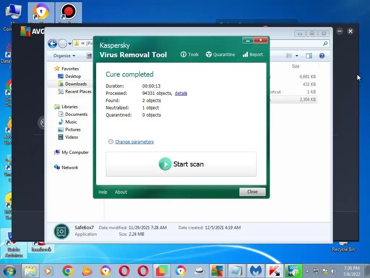Switch to Kaspersky from the taskbar
The height and width of the screenshot is (278, 370).
[x=274, y=271]
